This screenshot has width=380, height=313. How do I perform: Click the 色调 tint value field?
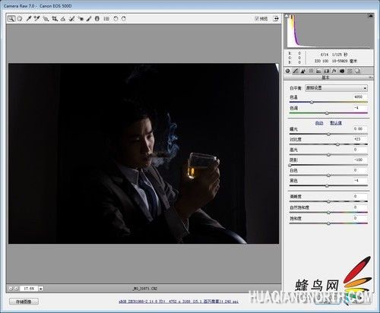pos(360,108)
